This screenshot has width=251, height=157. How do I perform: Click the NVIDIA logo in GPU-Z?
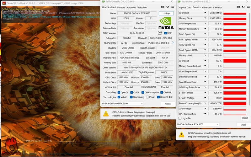coord(166,23)
